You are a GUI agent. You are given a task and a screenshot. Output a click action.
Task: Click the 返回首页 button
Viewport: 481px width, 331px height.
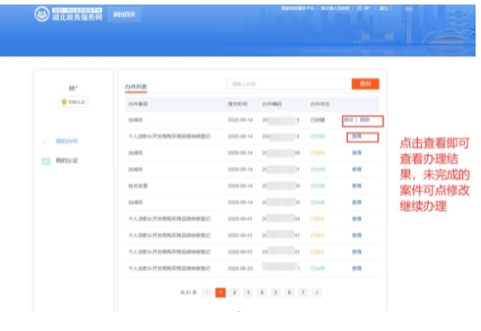coord(124,14)
